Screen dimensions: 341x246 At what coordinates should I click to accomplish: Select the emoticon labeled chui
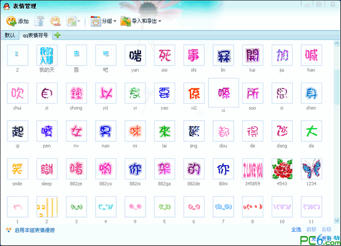point(17,93)
